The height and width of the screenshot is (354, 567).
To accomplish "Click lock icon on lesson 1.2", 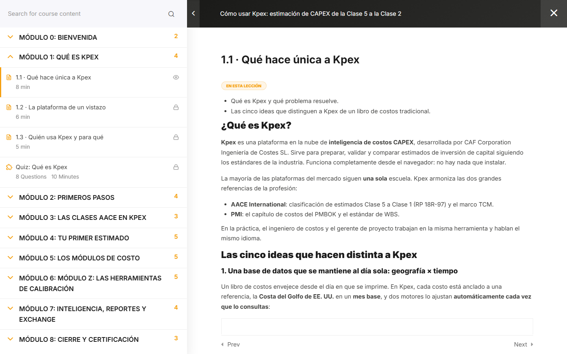I will 176,107.
